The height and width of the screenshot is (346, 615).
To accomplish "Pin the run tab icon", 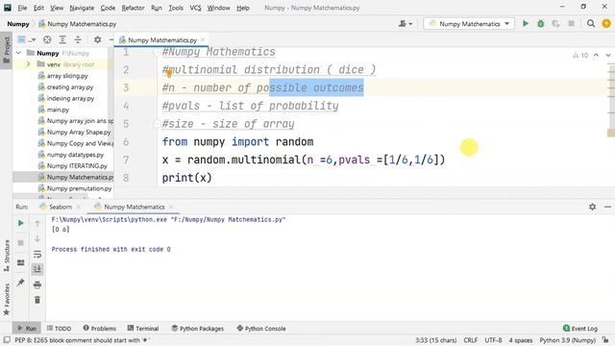I will click(x=21, y=282).
